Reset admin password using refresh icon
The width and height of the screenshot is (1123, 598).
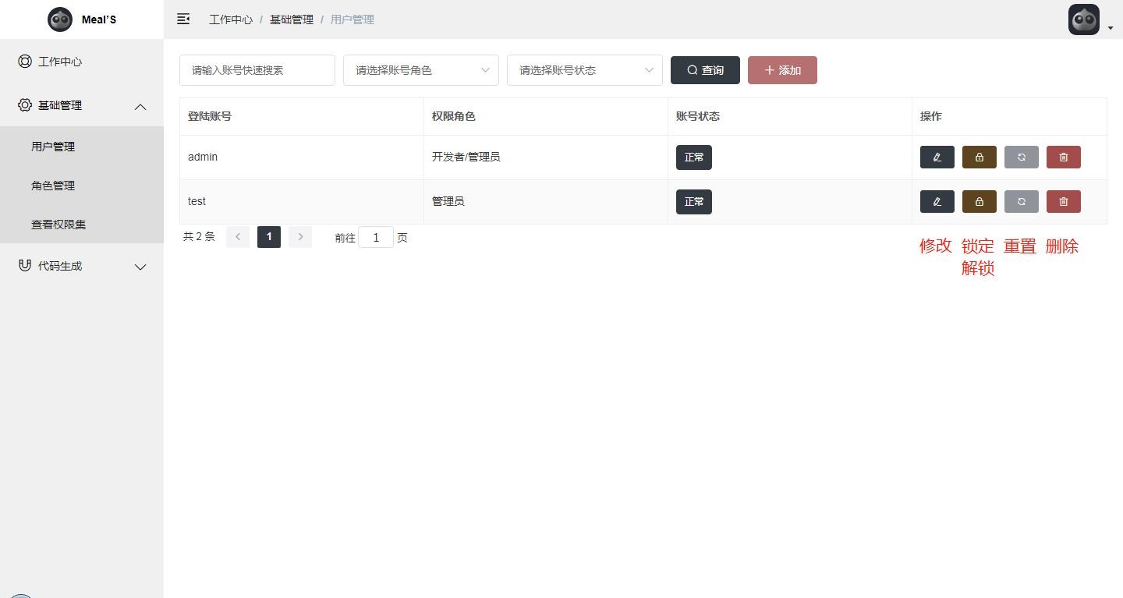click(x=1021, y=157)
